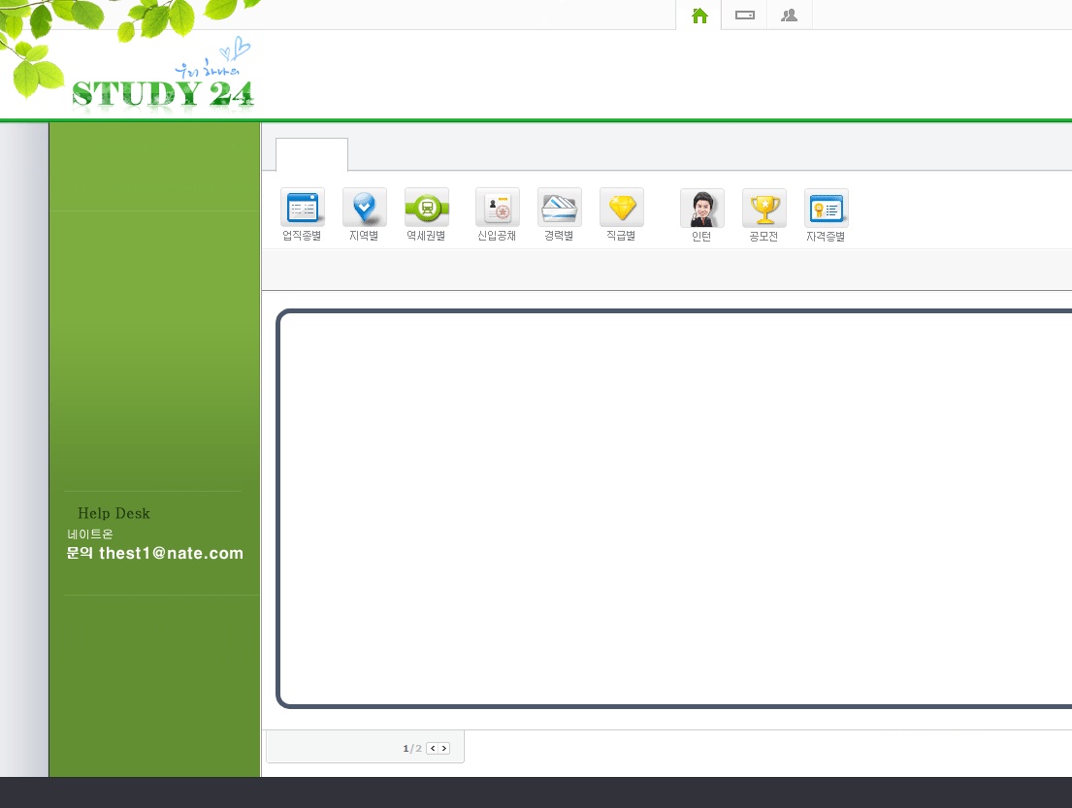The height and width of the screenshot is (808, 1072).
Task: Click the 경력별 stacked cards icon
Action: [559, 207]
